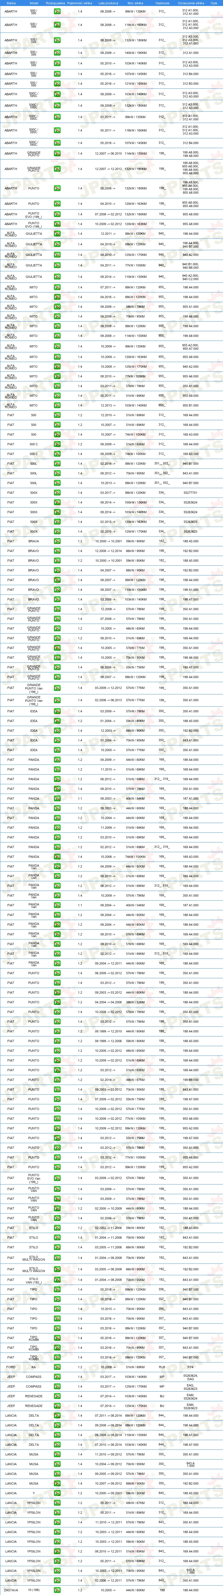Click the fuel icon in the ALFA ROMEO MITO 12.2013 row
Image resolution: width=223 pixels, height=1595 pixels.
pos(57,406)
